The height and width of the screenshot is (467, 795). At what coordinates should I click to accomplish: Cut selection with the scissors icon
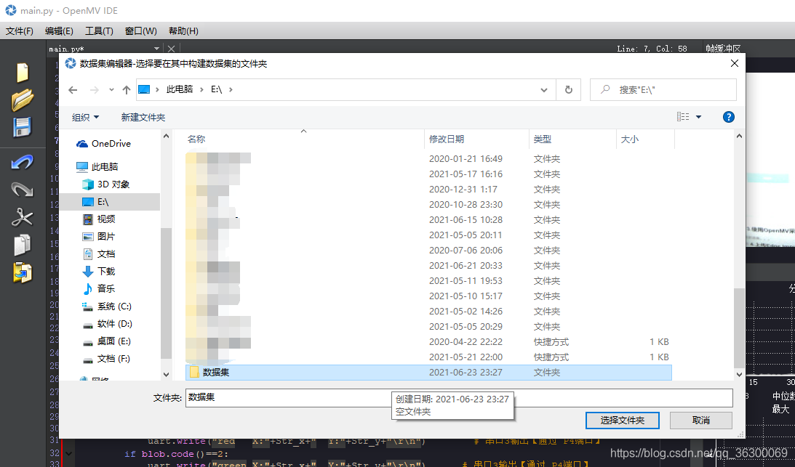click(22, 217)
